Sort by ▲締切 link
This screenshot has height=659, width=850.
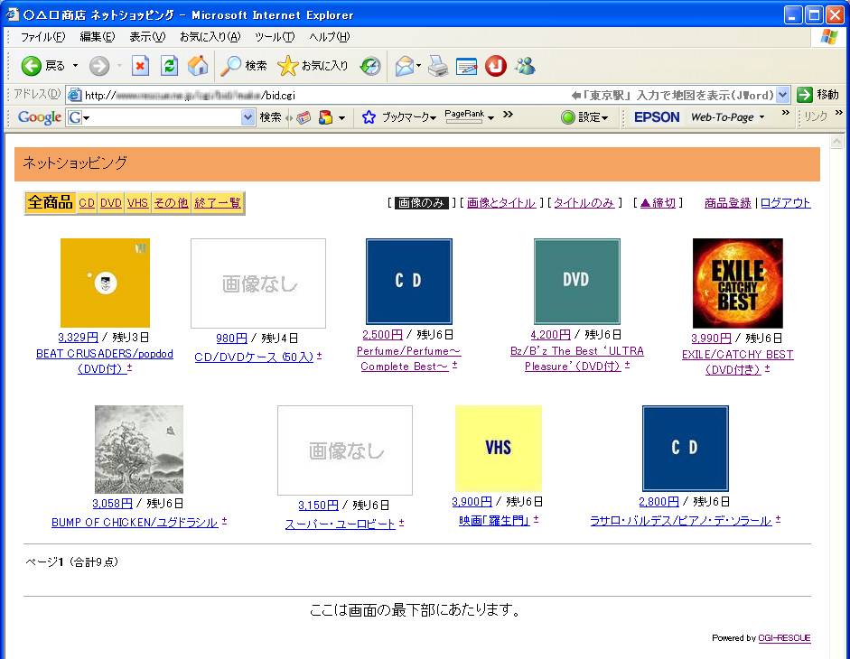pyautogui.click(x=658, y=203)
